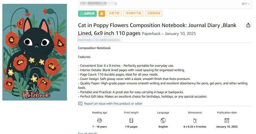Screen dimensions: 256x134
Task: Click the Language globe icon
Action: 163,120
